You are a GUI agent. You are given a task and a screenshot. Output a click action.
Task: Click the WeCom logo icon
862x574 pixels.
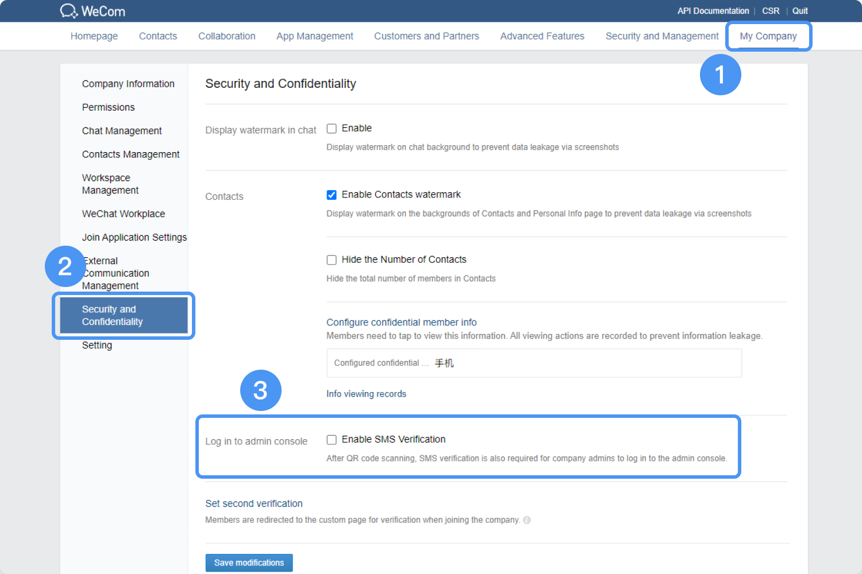click(x=69, y=10)
